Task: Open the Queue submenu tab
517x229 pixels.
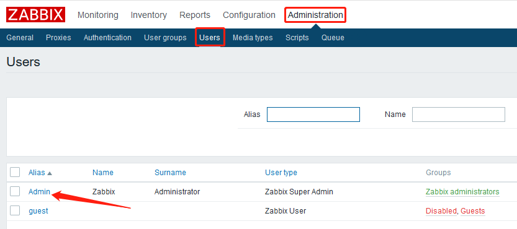Action: [x=333, y=38]
